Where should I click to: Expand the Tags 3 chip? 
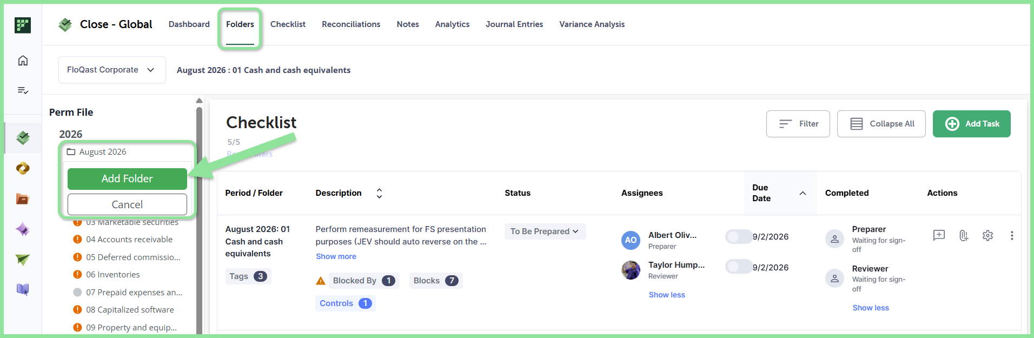(x=248, y=276)
